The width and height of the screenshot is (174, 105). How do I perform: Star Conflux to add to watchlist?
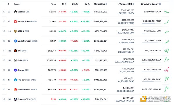tap(4, 12)
